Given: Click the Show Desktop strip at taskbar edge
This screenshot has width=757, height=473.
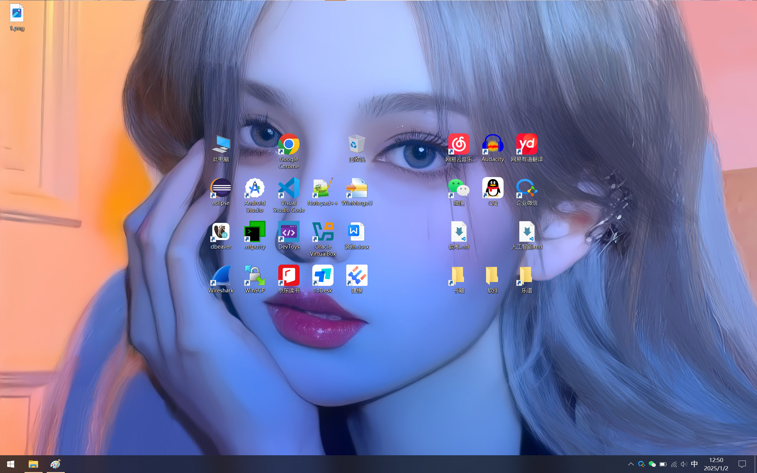Looking at the screenshot, I should click(756, 464).
